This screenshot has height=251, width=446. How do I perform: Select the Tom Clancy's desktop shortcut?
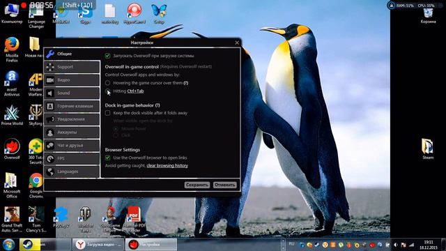pos(36,220)
